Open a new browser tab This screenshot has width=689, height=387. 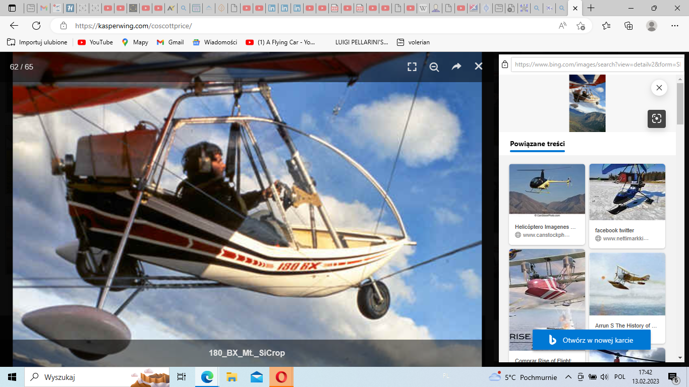pyautogui.click(x=591, y=8)
